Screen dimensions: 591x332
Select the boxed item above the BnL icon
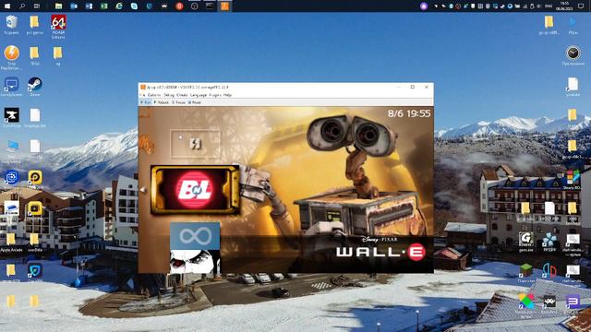[x=195, y=144]
